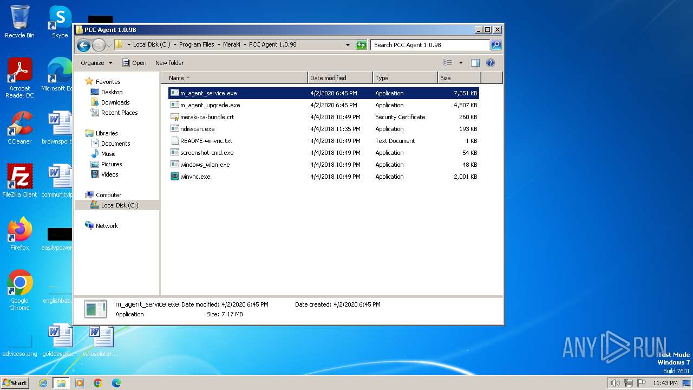Toggle the preview pane button
Image resolution: width=693 pixels, height=390 pixels.
[475, 63]
